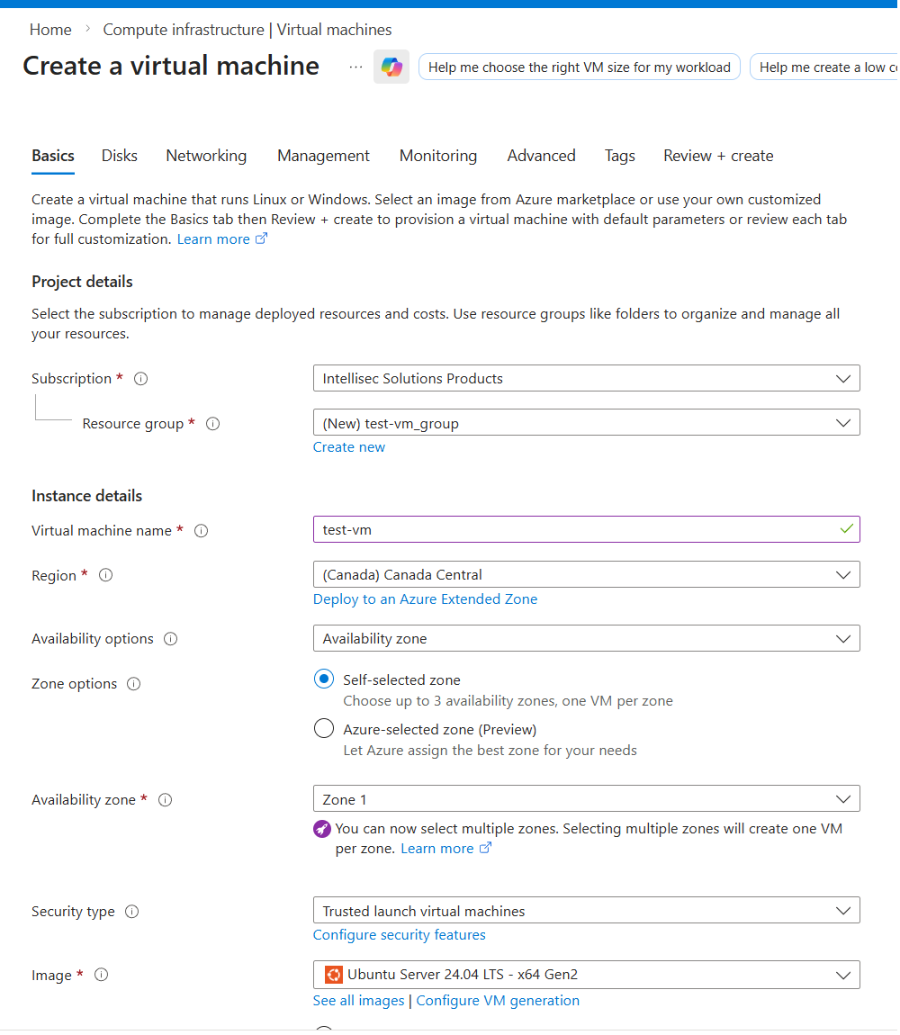The height and width of the screenshot is (1035, 900).
Task: Click the info icon next to Security type
Action: [132, 911]
